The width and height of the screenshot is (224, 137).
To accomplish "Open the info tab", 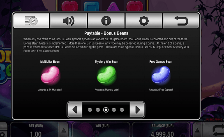I will (x=106, y=21).
